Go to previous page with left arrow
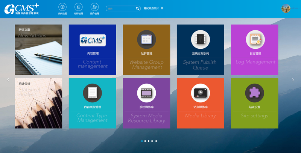The image size is (301, 153). click(x=8, y=79)
